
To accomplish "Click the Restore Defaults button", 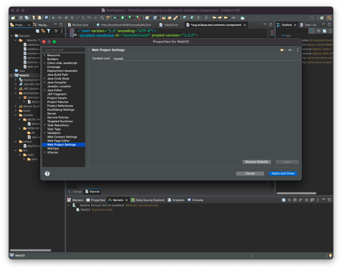I will [257, 162].
